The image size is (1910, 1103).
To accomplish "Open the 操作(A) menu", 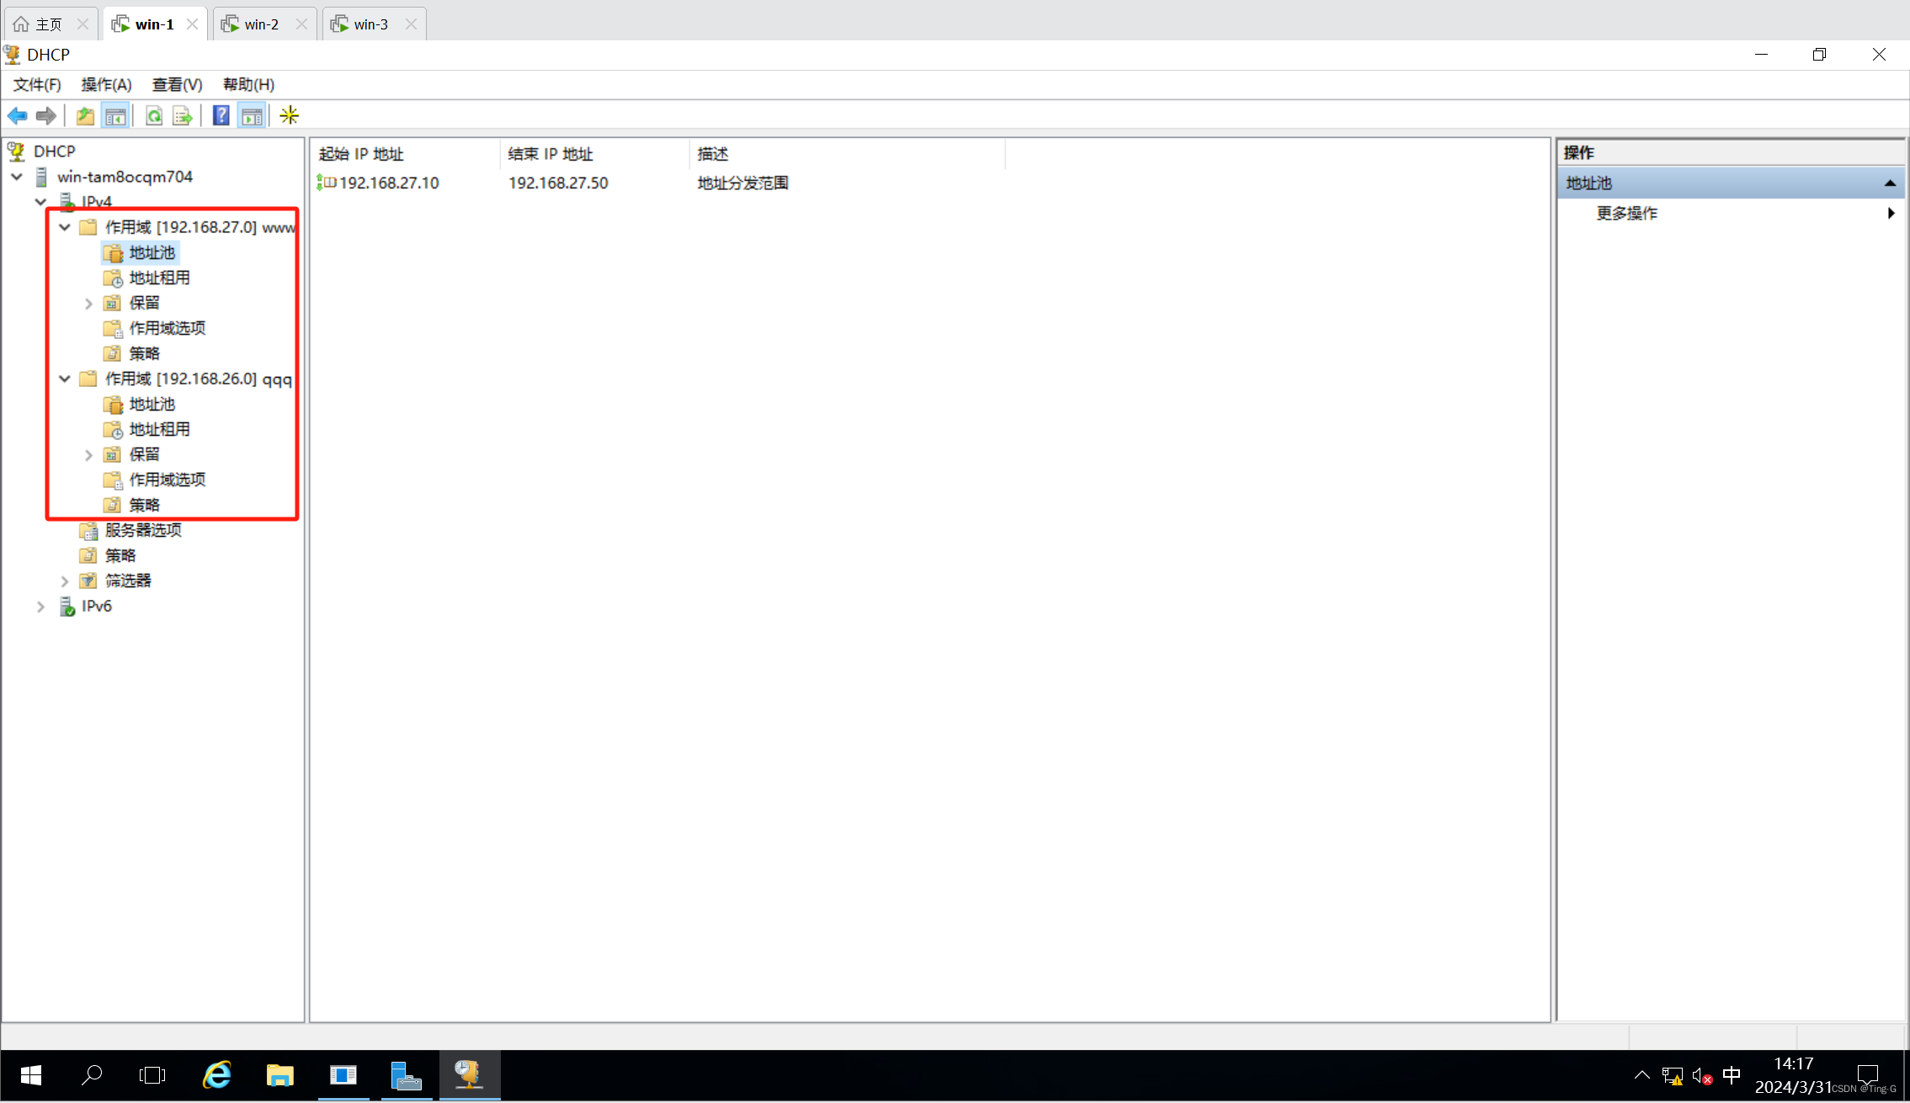I will click(106, 84).
